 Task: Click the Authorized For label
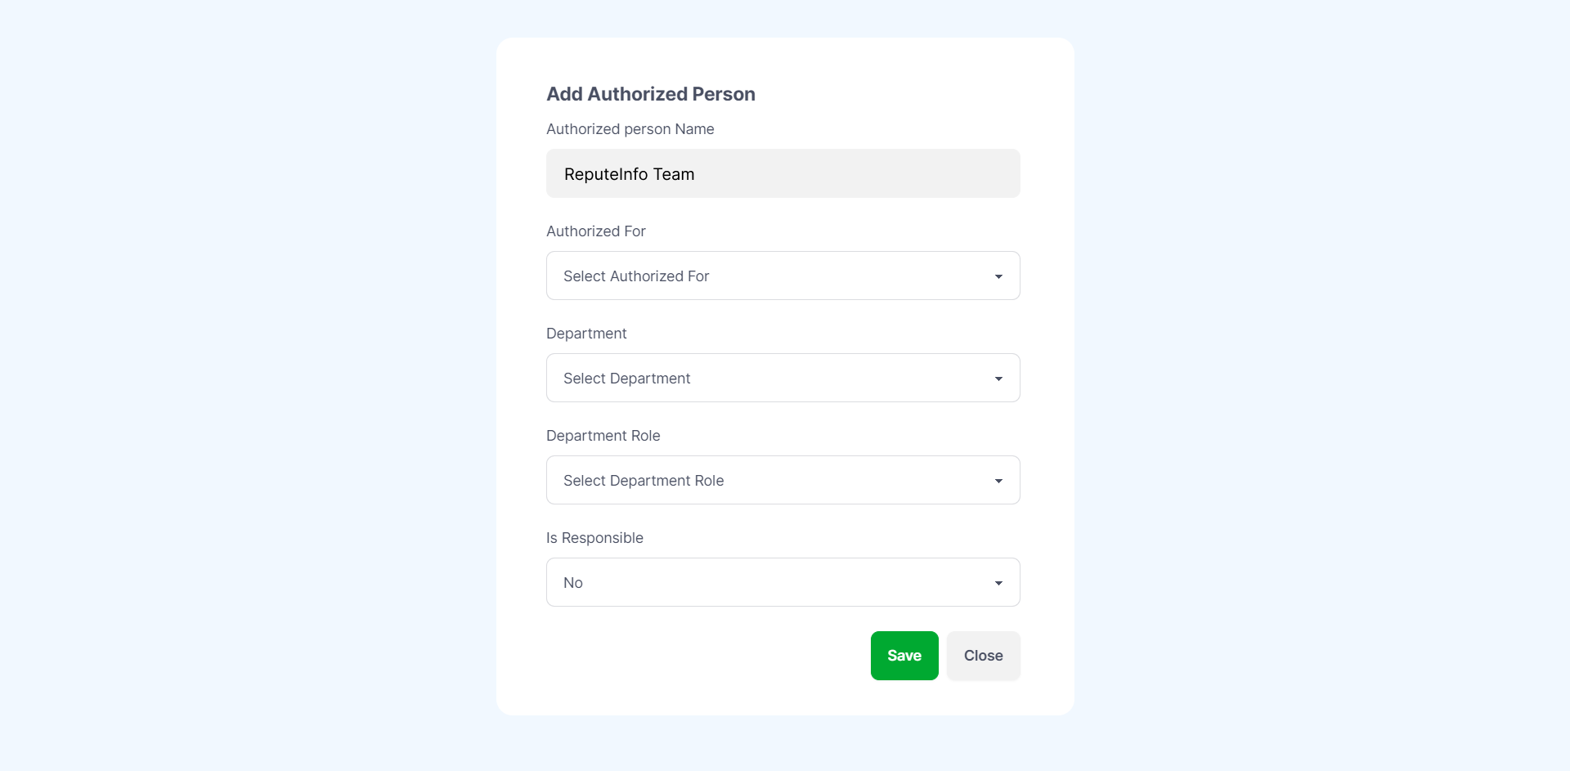click(x=595, y=231)
